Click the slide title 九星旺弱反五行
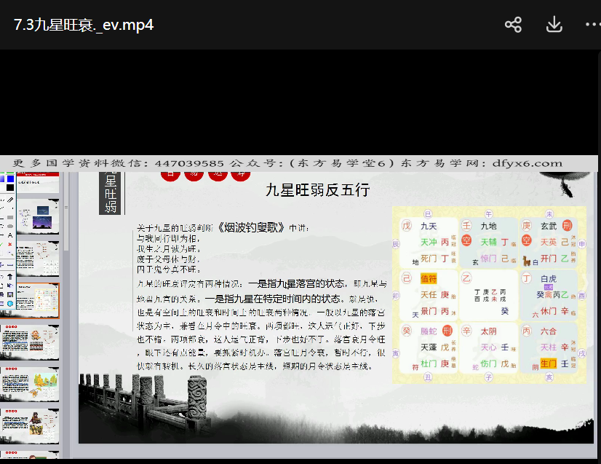Image resolution: width=601 pixels, height=464 pixels. pos(317,191)
